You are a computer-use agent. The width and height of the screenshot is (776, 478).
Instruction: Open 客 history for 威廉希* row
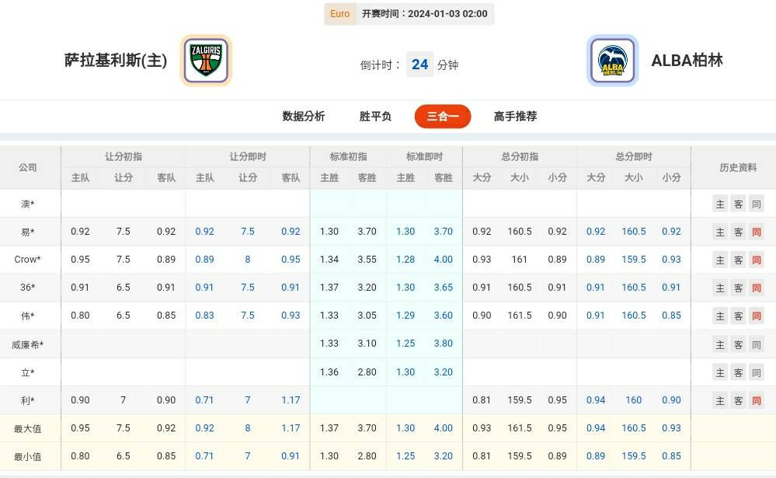[x=738, y=344]
